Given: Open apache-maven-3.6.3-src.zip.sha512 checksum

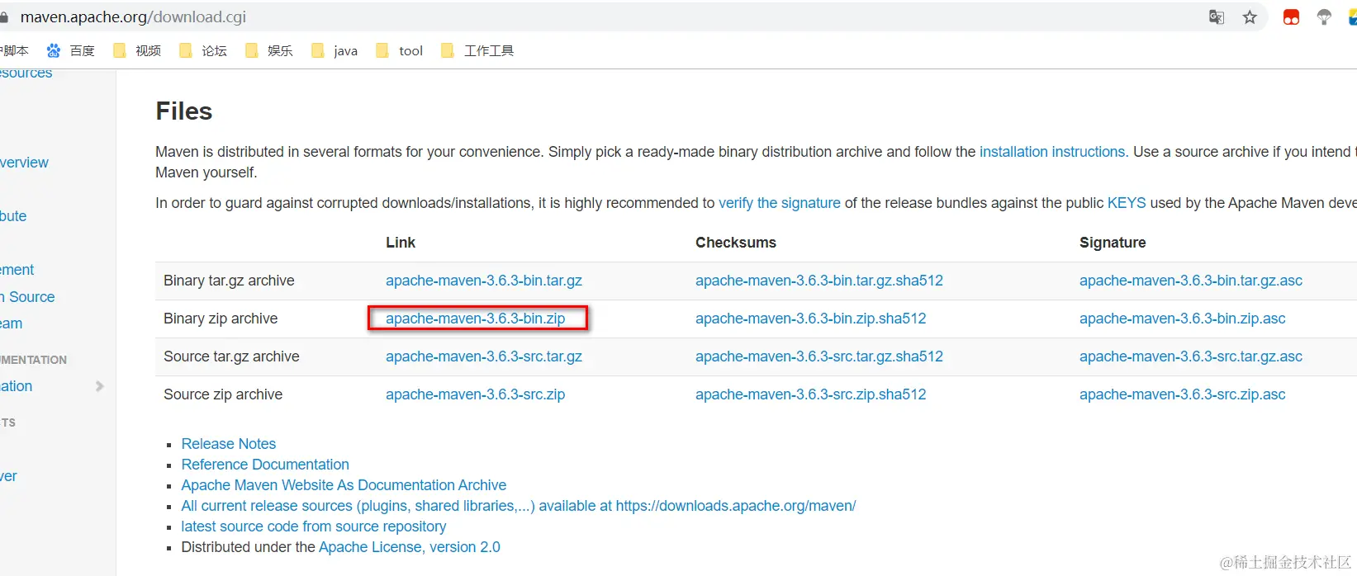Looking at the screenshot, I should pyautogui.click(x=811, y=394).
